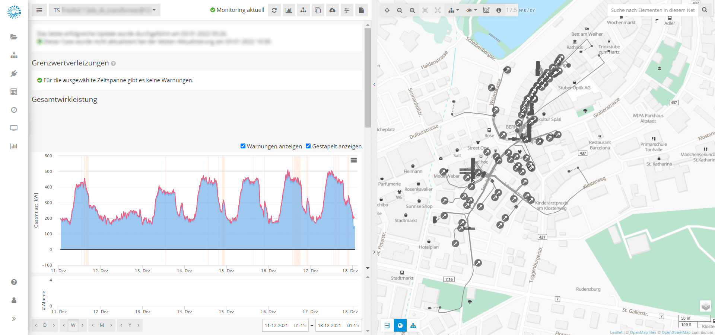Expand the network hierarchy dropdown on map toolbar

(x=453, y=10)
